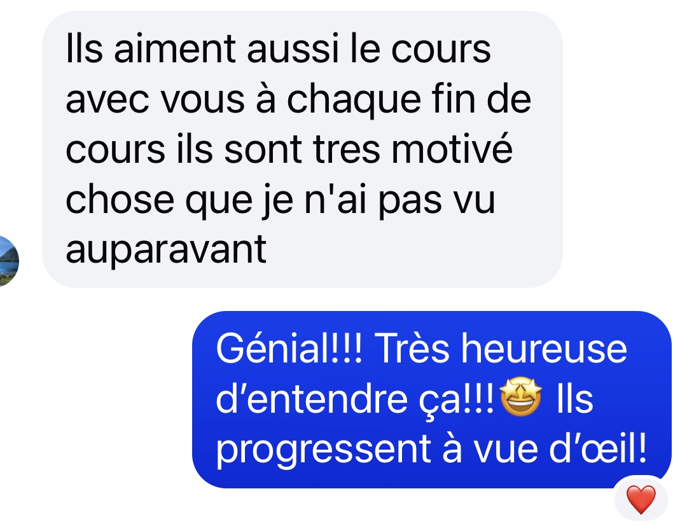This screenshot has width=687, height=524.
Task: Tap the red heart reaction badge
Action: 641,499
